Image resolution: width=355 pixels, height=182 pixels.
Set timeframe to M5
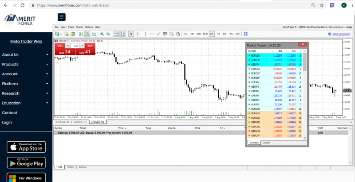tap(193, 34)
